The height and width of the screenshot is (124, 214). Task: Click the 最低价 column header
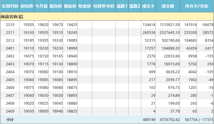pyautogui.click(x=70, y=6)
